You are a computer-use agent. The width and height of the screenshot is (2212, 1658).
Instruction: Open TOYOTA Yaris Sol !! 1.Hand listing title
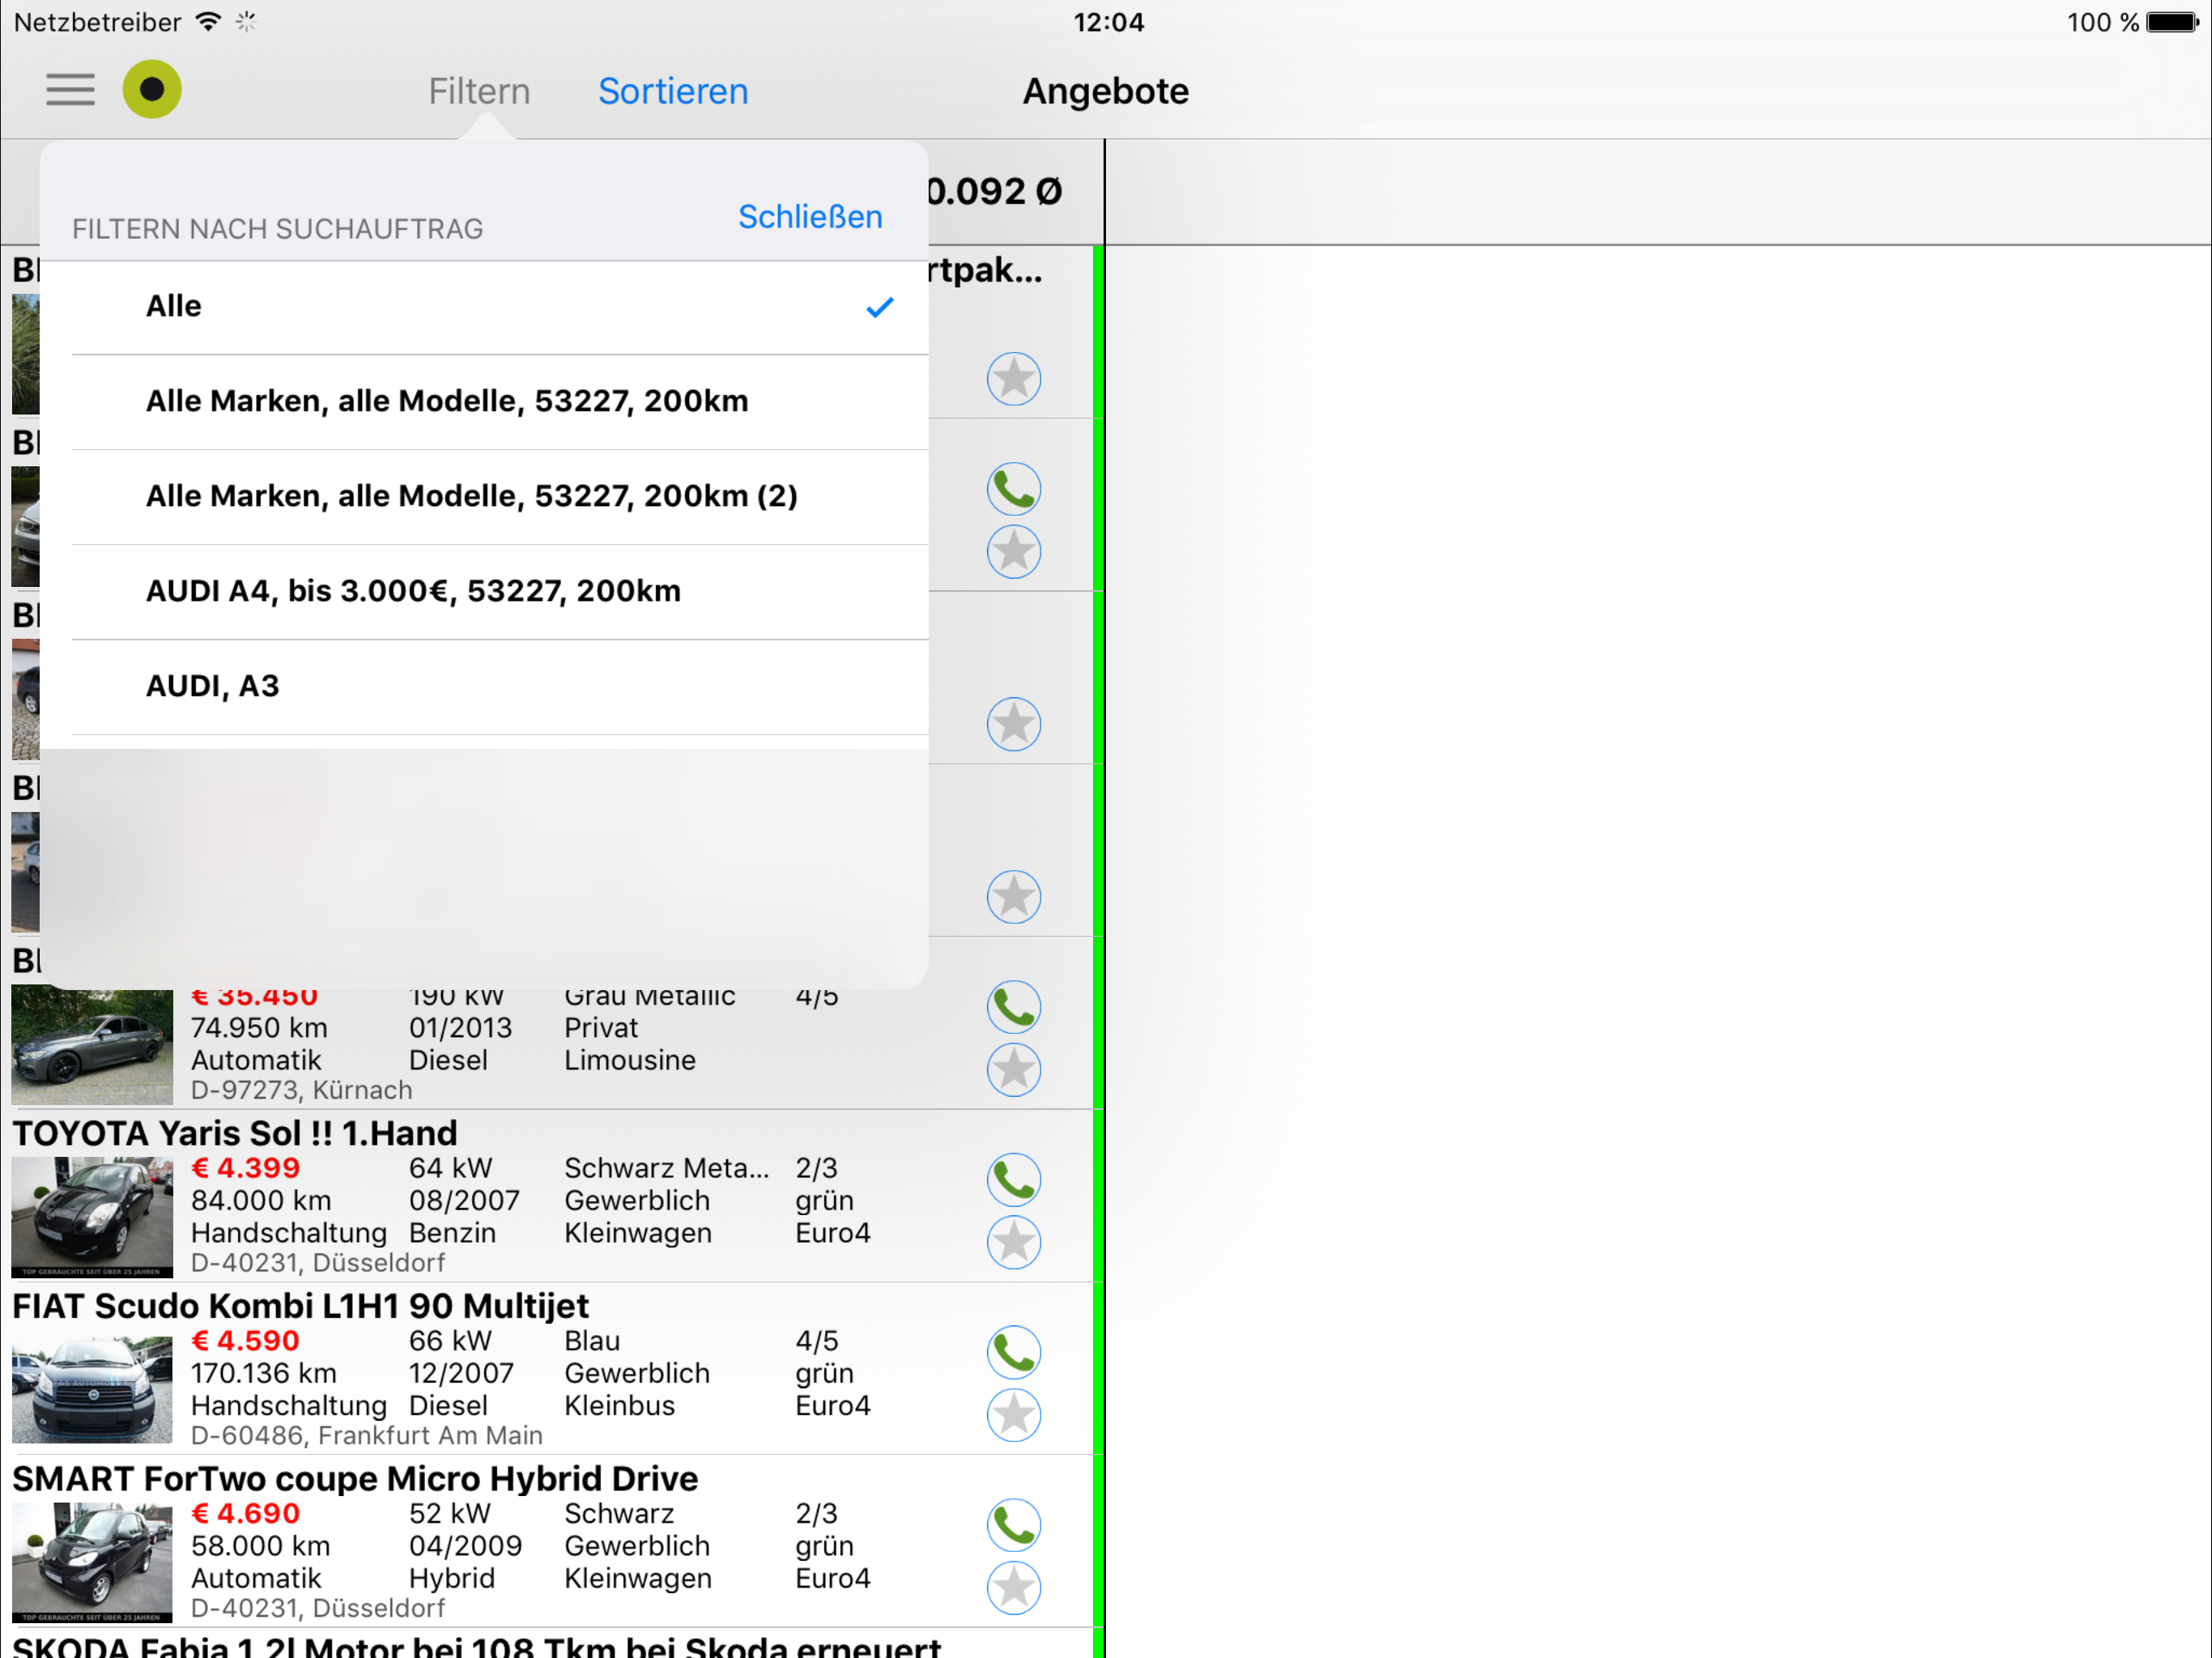pos(235,1134)
